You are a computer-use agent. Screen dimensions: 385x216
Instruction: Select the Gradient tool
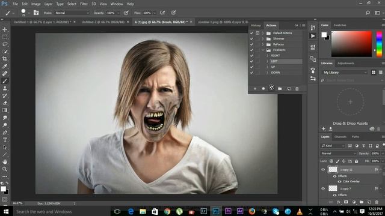click(5, 110)
